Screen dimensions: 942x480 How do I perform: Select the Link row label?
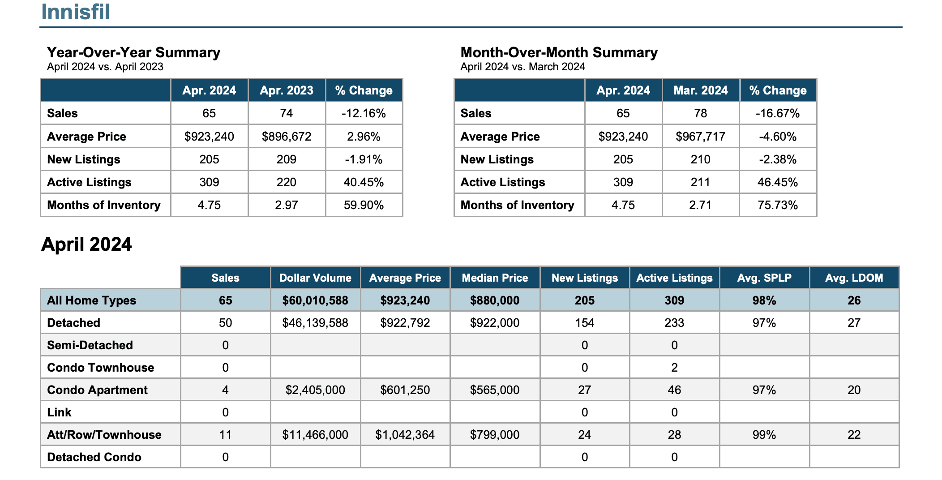59,412
